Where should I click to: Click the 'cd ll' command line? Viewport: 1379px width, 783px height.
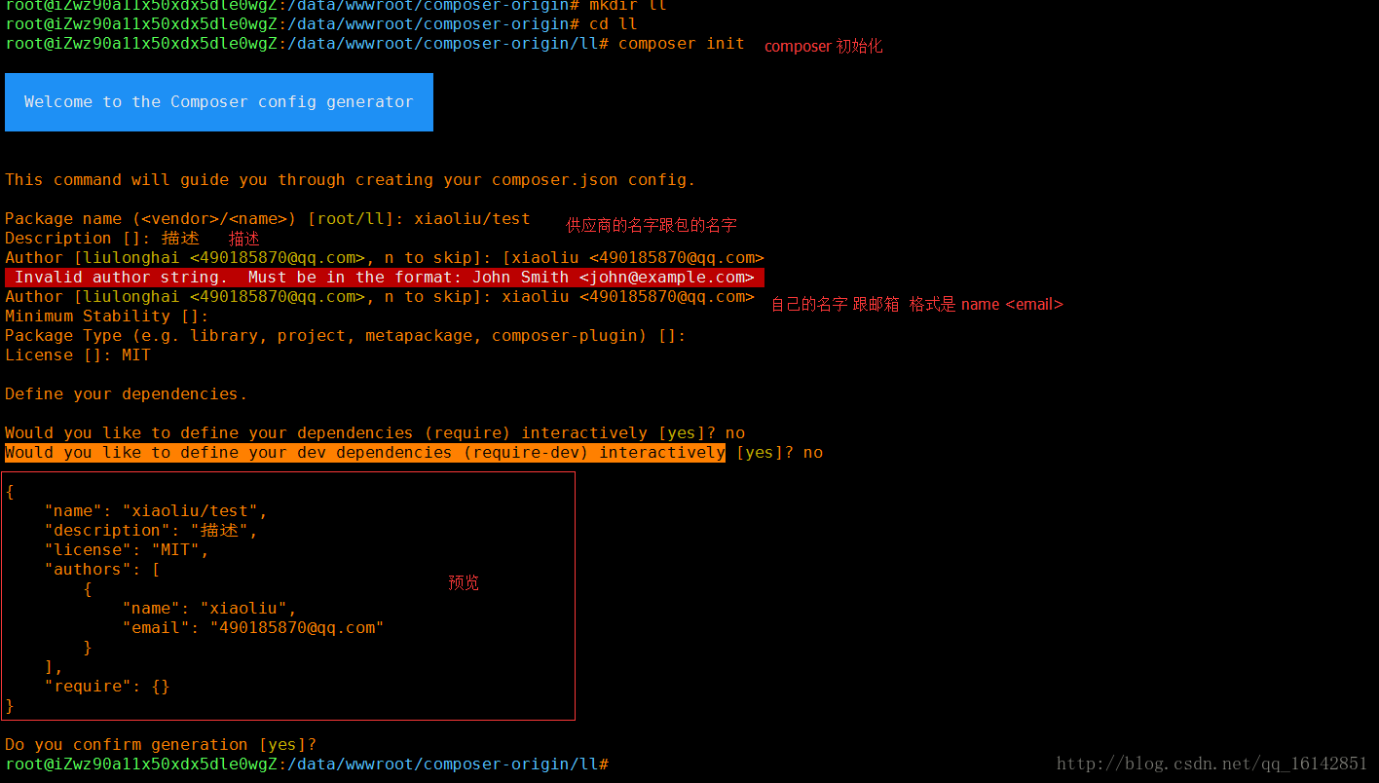coord(321,24)
